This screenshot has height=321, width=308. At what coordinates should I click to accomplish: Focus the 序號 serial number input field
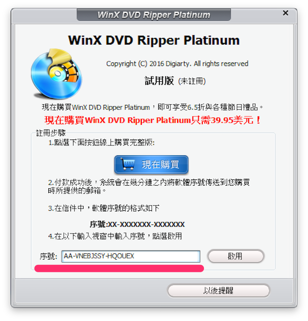tap(131, 256)
